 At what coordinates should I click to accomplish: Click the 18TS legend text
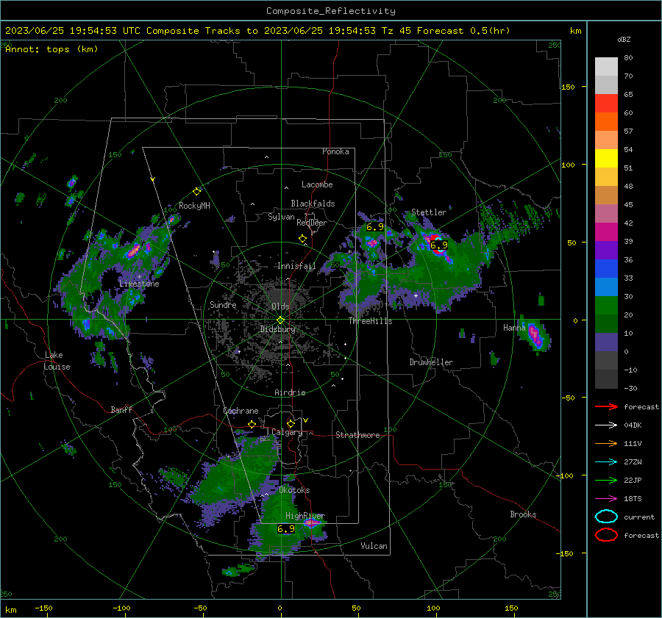[633, 499]
